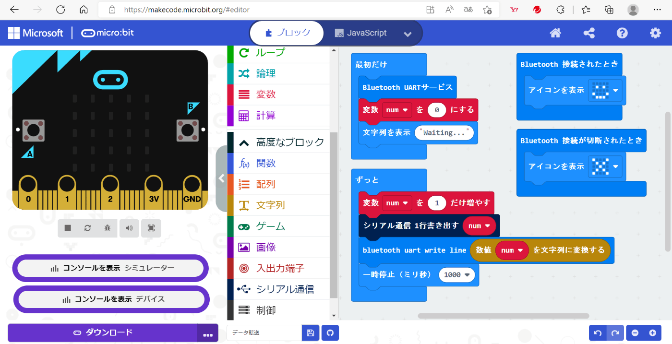672x344 pixels.
Task: Open download more options menu
Action: coord(208,333)
